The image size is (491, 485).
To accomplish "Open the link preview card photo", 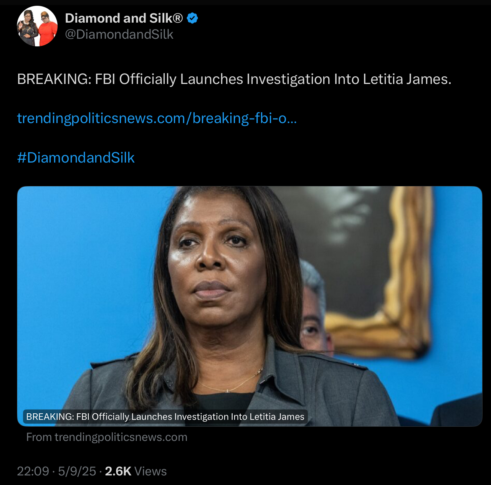I will [x=250, y=306].
